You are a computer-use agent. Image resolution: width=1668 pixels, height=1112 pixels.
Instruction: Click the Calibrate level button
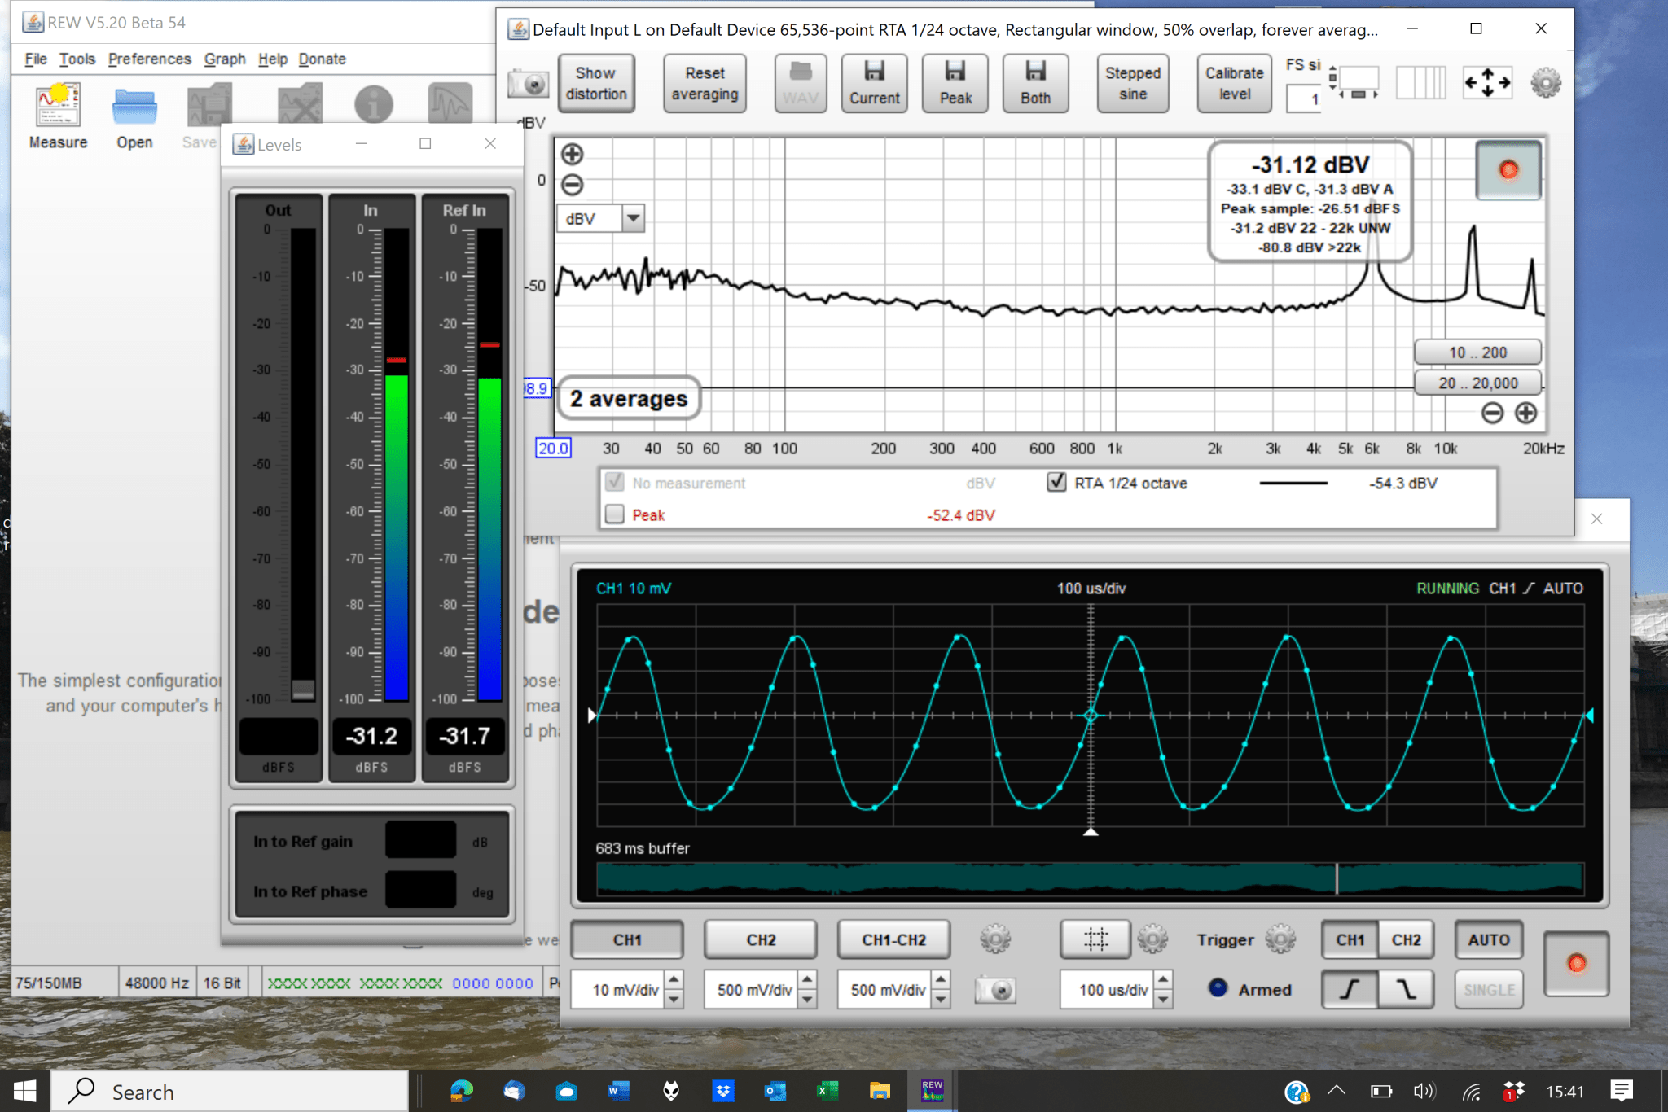[x=1234, y=84]
